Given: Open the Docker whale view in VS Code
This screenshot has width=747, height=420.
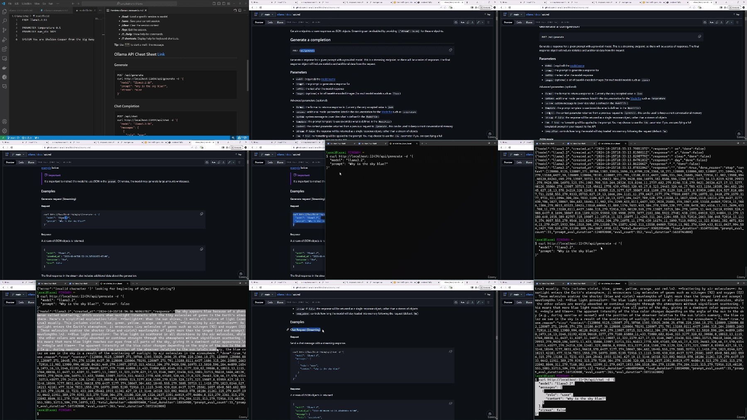Looking at the screenshot, I should [x=5, y=68].
